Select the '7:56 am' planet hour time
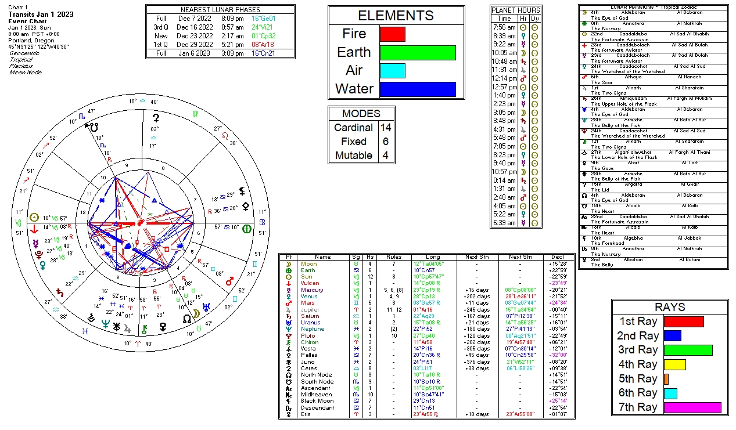Image resolution: width=736 pixels, height=430 pixels. coord(504,27)
